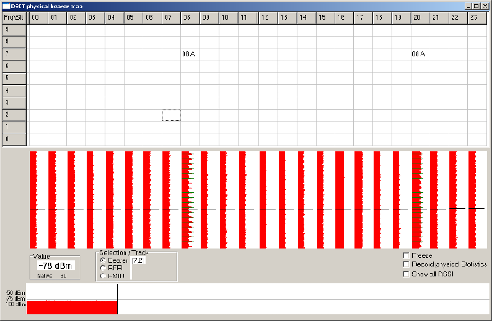Viewport: 492px width, 321px height.
Task: Click the DECT physical bearer map window icon
Action: pos(6,6)
